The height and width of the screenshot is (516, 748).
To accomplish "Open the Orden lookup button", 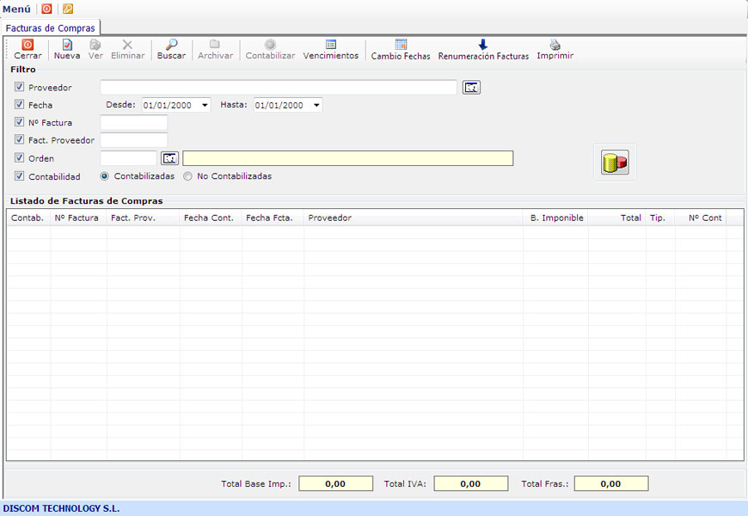I will [x=169, y=158].
